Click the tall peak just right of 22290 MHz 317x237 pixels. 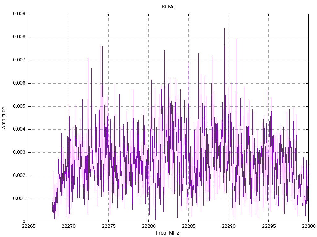click(x=236, y=39)
